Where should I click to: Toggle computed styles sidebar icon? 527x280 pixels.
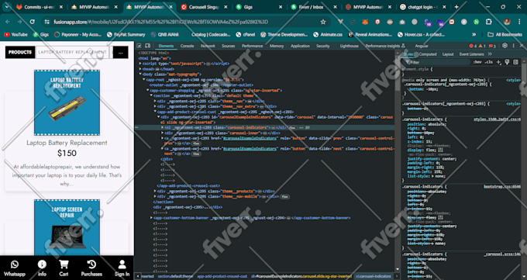515,62
